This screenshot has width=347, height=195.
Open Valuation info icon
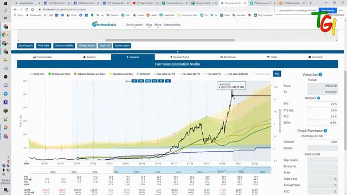click(320, 75)
